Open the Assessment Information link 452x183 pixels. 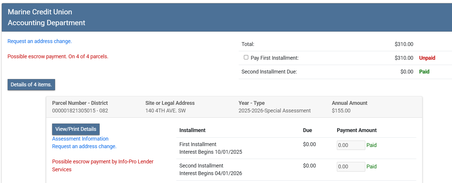80,139
